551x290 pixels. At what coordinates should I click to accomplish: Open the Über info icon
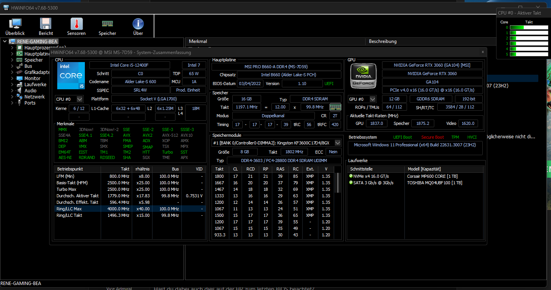pos(138,24)
